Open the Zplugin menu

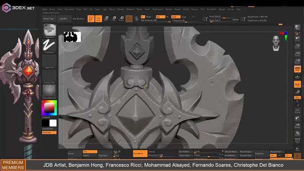coord(222,9)
